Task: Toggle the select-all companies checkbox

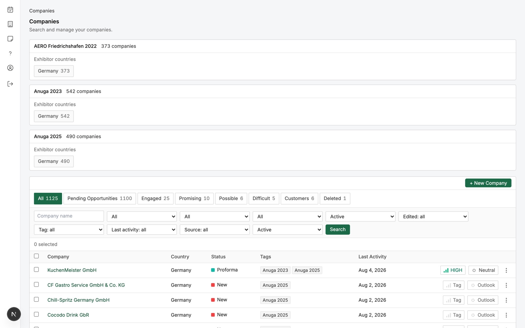Action: [36, 256]
